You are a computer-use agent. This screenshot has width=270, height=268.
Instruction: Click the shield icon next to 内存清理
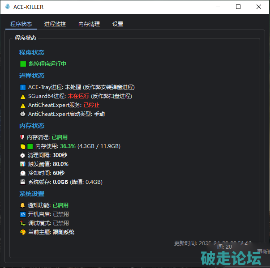(x=23, y=137)
